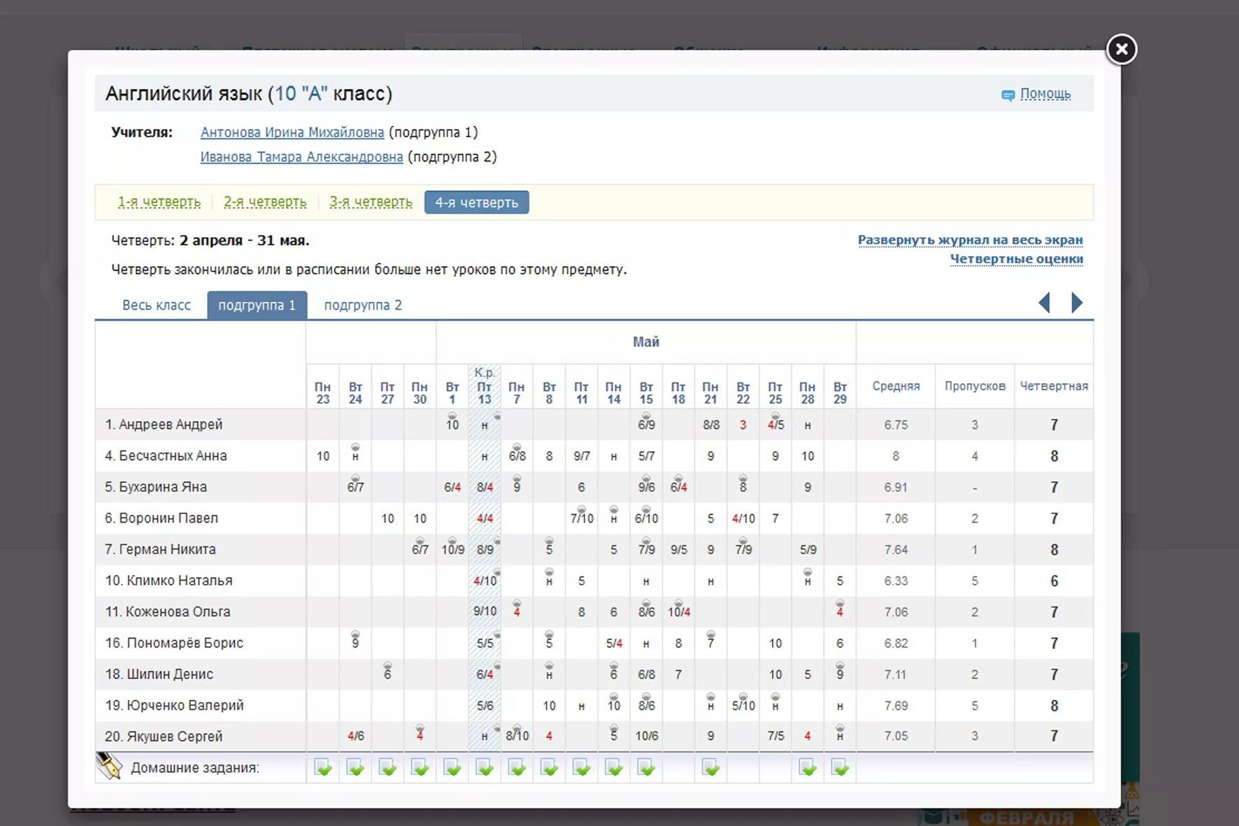Switch to подгруппа 2 tab
This screenshot has height=826, width=1239.
tap(363, 305)
